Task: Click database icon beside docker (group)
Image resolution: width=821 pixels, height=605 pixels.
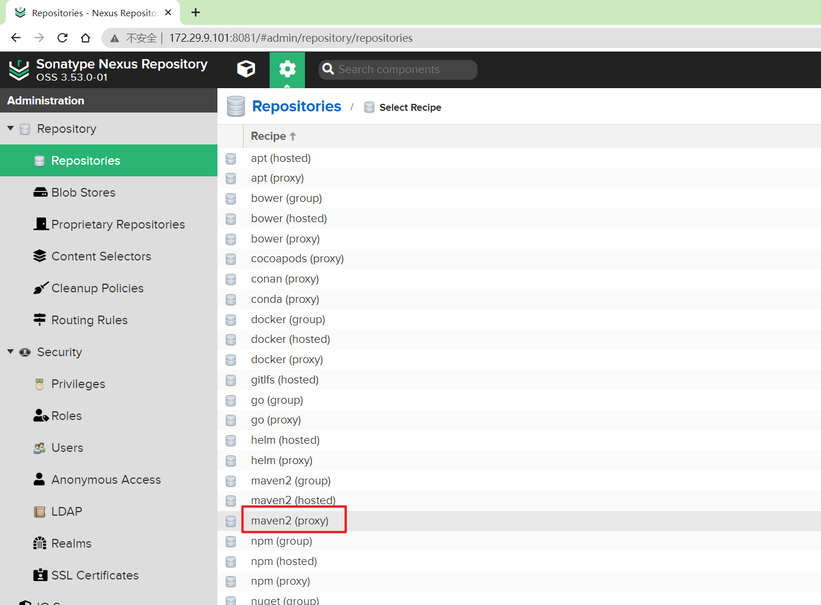Action: 231,320
